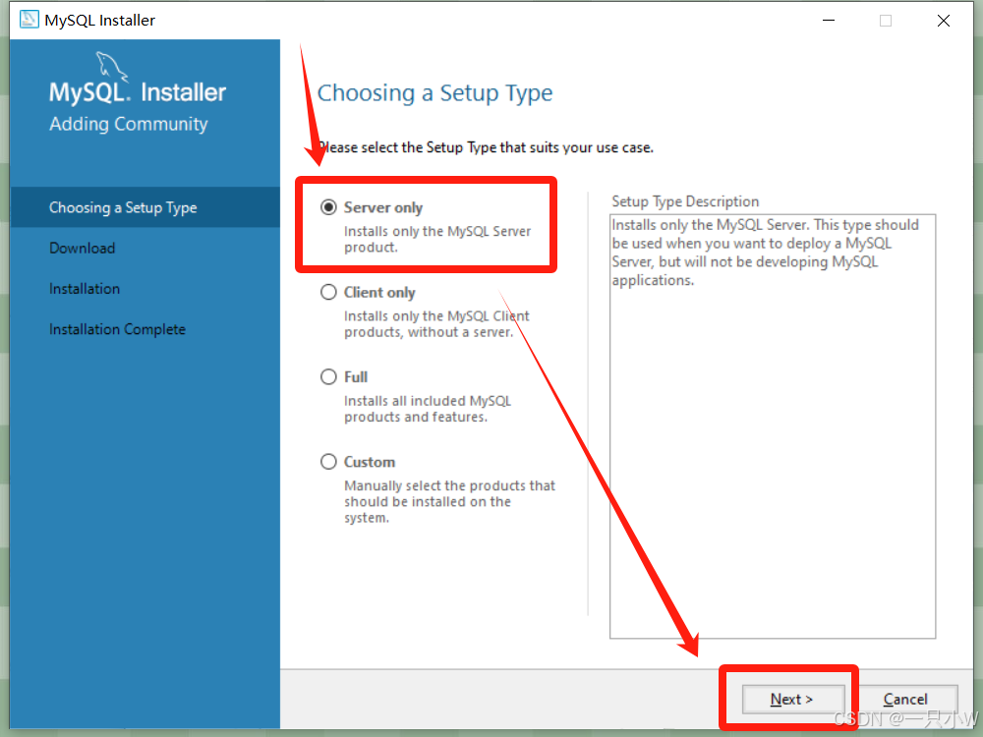
Task: Select the Client only radio button
Action: (x=328, y=292)
